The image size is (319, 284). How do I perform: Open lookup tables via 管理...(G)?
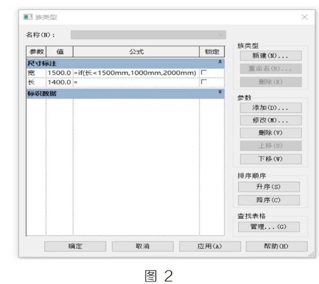(x=269, y=227)
